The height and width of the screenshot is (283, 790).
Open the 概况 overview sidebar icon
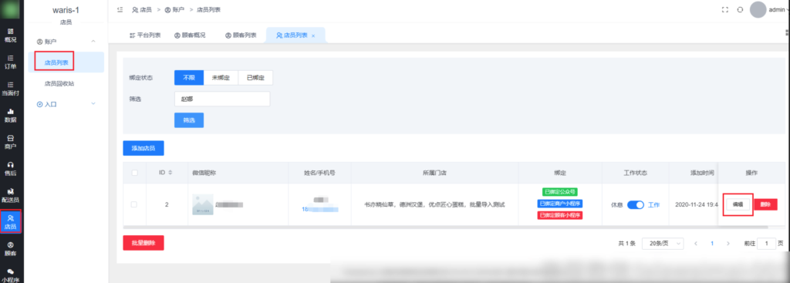[x=10, y=35]
